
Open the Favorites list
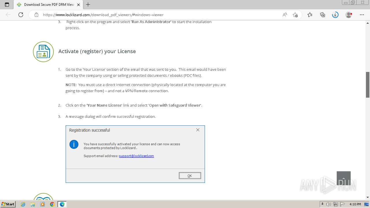(310, 15)
